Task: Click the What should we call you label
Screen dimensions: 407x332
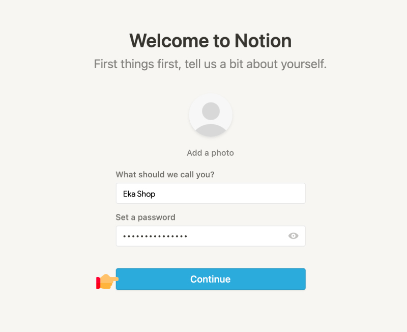Action: coord(165,175)
